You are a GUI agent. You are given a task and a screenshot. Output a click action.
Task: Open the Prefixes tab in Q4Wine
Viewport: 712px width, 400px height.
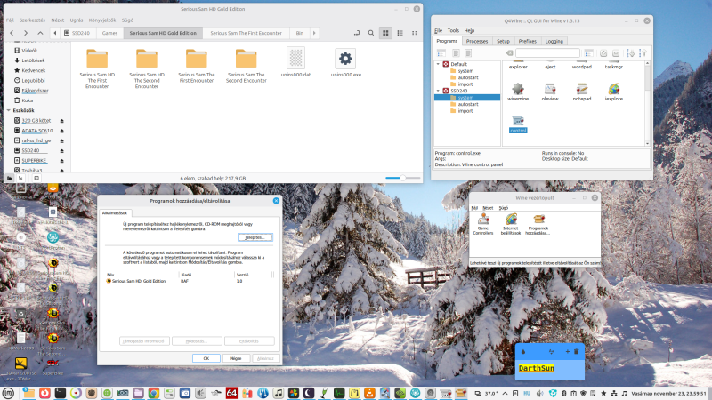(527, 41)
